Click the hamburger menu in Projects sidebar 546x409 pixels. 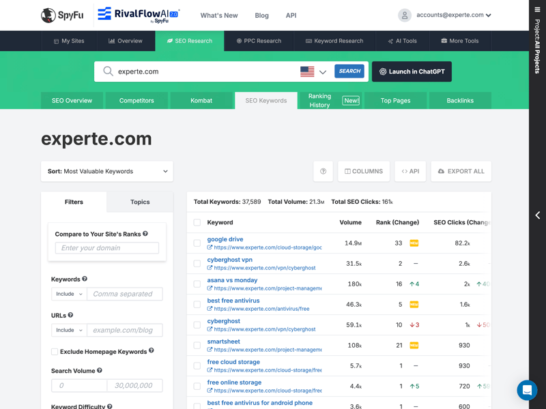[537, 10]
